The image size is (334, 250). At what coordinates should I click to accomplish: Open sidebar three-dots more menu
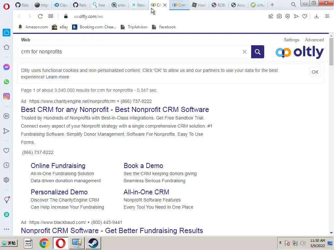(7, 229)
